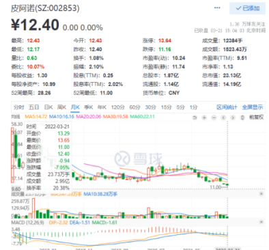Move chart left with the left arrow icon
Image resolution: width=269 pixels, height=250 pixels.
click(223, 117)
